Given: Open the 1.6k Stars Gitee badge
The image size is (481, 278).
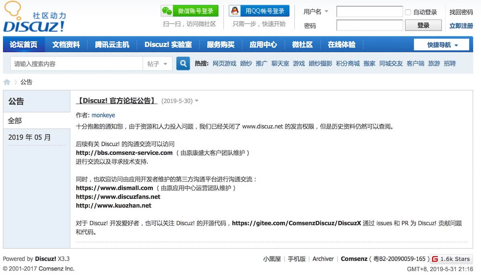Looking at the screenshot, I should pyautogui.click(x=451, y=259).
